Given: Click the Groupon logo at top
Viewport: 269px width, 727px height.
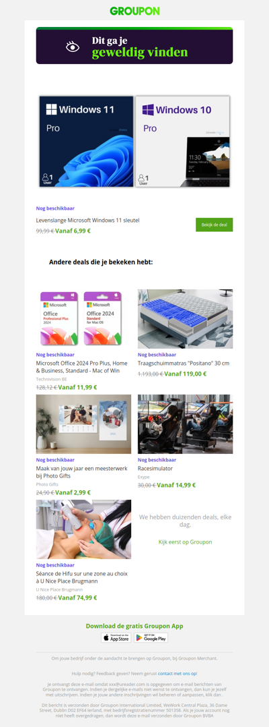Looking at the screenshot, I should (134, 11).
